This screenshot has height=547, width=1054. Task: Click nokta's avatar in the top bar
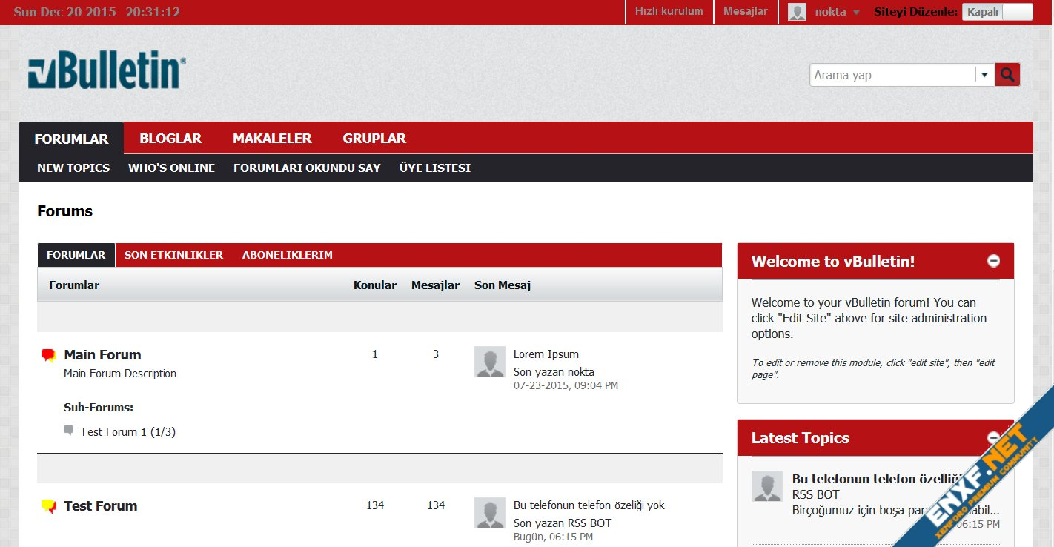[x=797, y=12]
